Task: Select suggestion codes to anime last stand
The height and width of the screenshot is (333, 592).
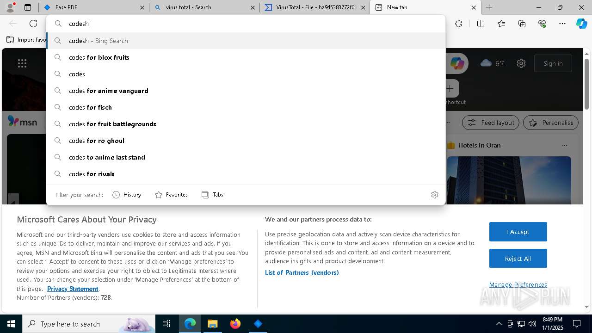Action: click(246, 157)
